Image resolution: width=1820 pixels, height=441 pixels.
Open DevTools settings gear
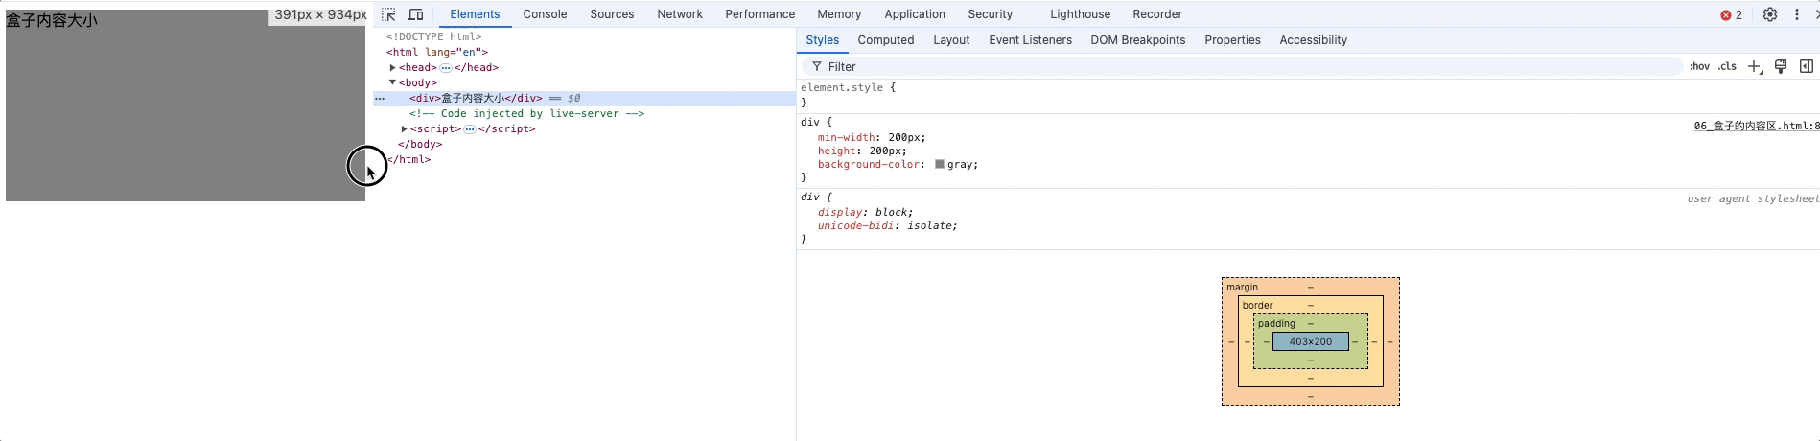point(1770,14)
